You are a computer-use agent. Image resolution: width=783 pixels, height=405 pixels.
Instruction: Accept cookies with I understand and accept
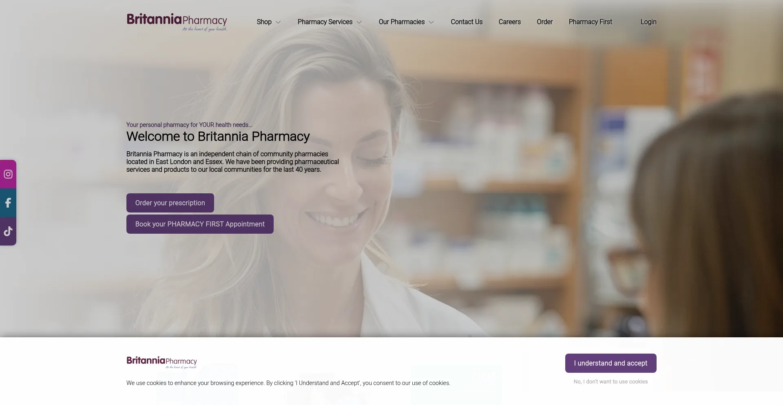tap(610, 363)
